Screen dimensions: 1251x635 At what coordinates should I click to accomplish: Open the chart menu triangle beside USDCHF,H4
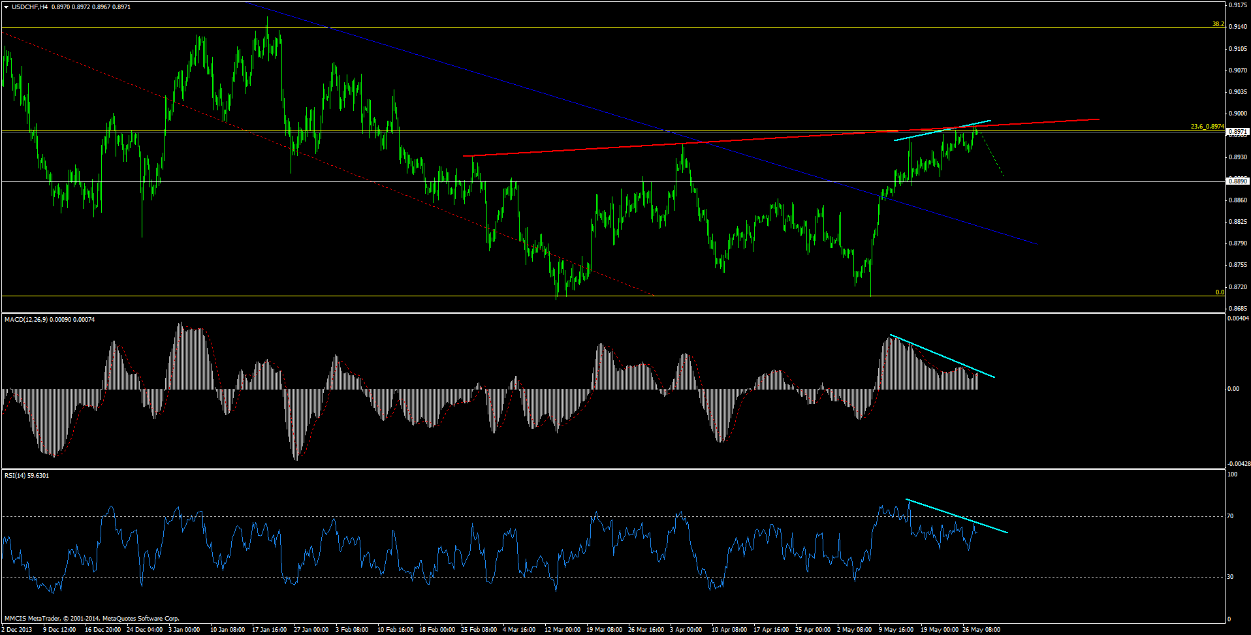[x=6, y=7]
